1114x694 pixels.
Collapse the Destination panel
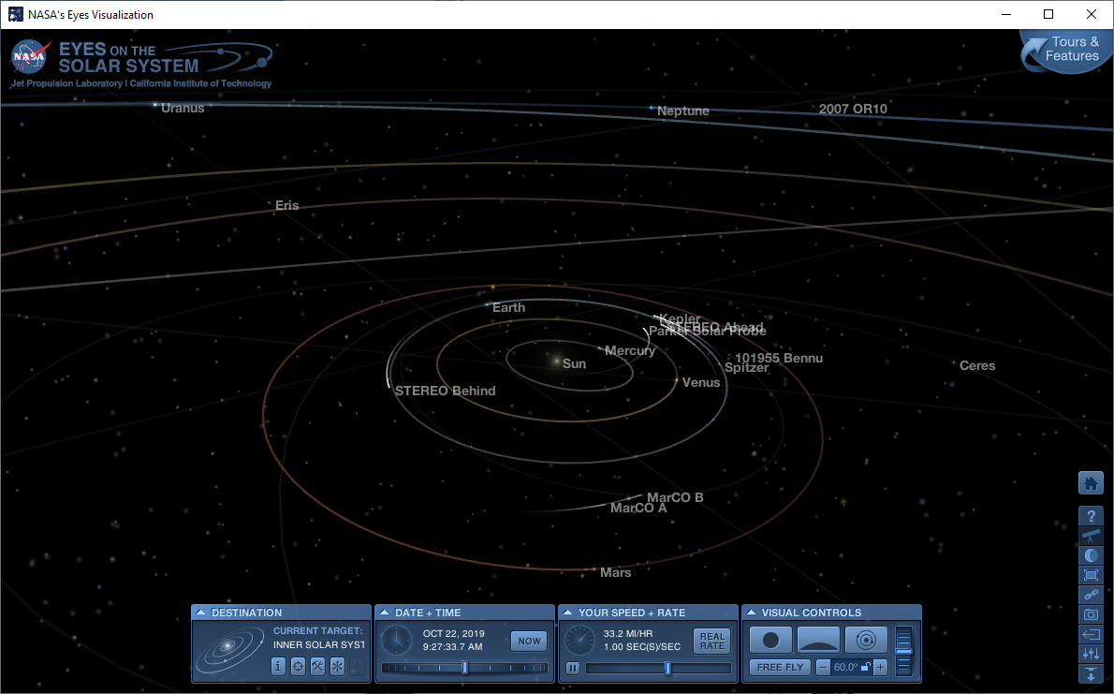tap(201, 613)
